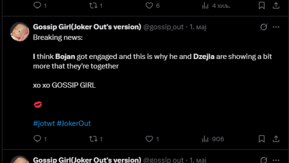Open @gossip_out handle on middle tweet
The image size is (289, 163).
coord(163,27)
